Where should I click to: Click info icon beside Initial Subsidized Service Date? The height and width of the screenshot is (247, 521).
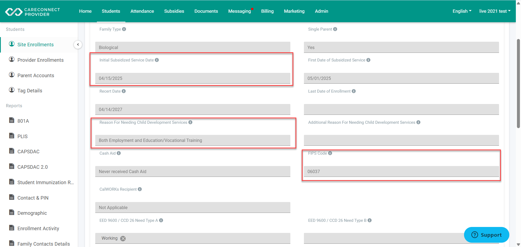[x=157, y=60]
